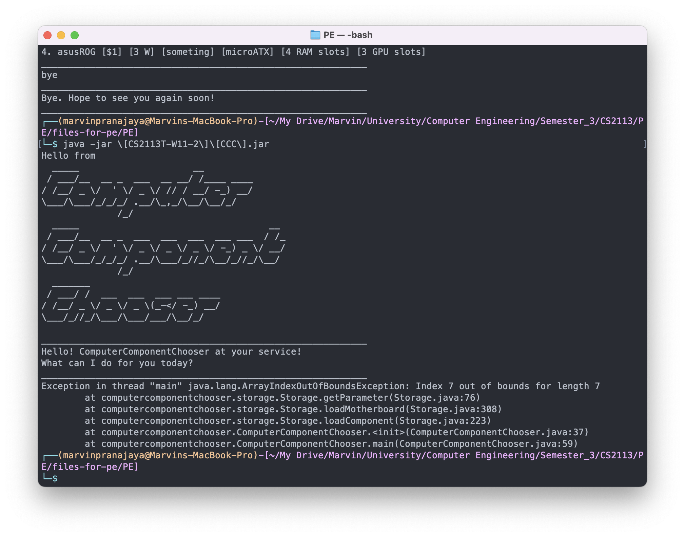Click the "PE — -bash" window title
This screenshot has width=685, height=537.
(x=348, y=35)
